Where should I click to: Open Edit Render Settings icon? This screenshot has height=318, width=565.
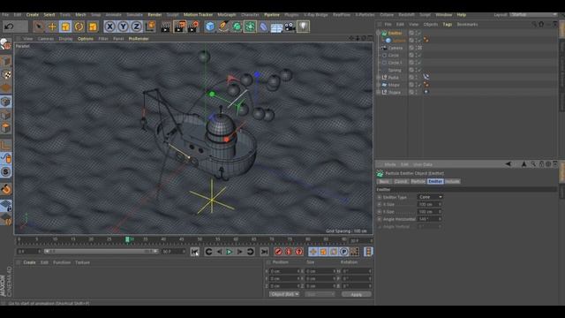[x=193, y=26]
